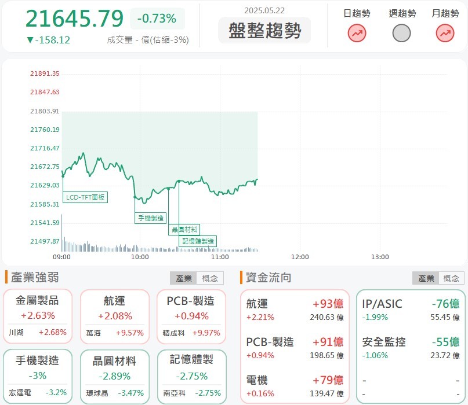Image resolution: width=468 pixels, height=405 pixels.
Task: Click the 盤整趨勢 market status badge
Action: [264, 30]
